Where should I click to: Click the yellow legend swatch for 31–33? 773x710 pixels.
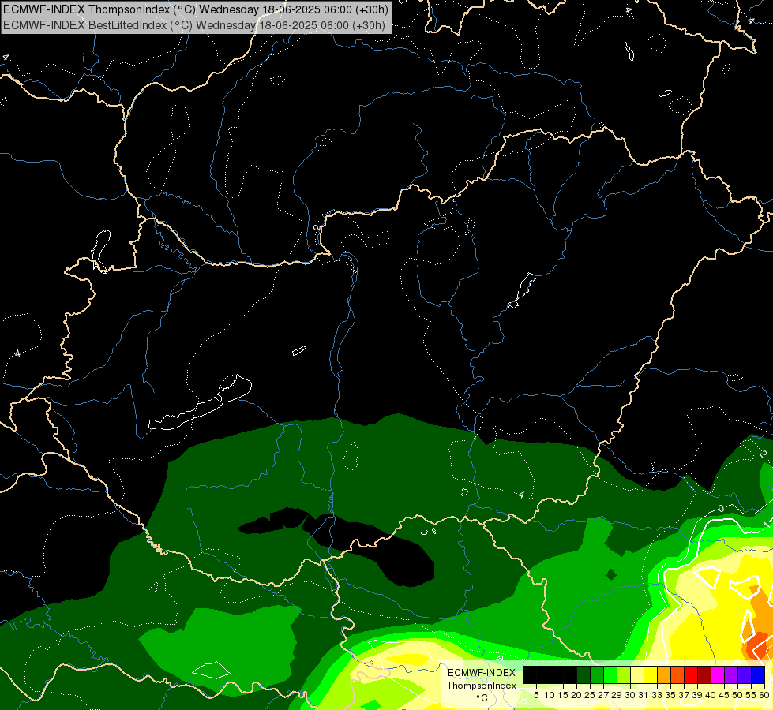click(651, 674)
